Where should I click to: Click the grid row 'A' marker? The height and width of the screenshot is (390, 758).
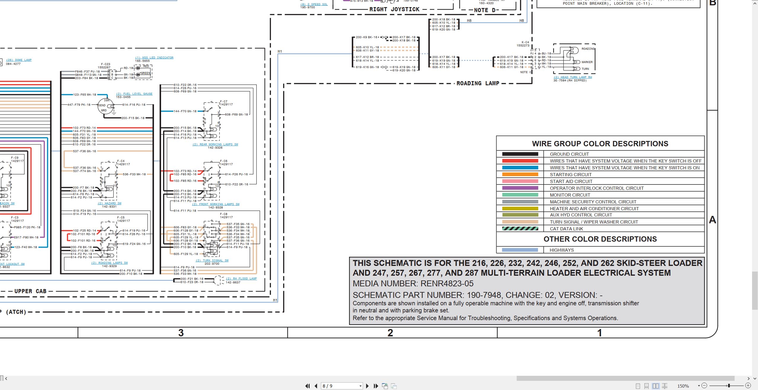pyautogui.click(x=712, y=220)
